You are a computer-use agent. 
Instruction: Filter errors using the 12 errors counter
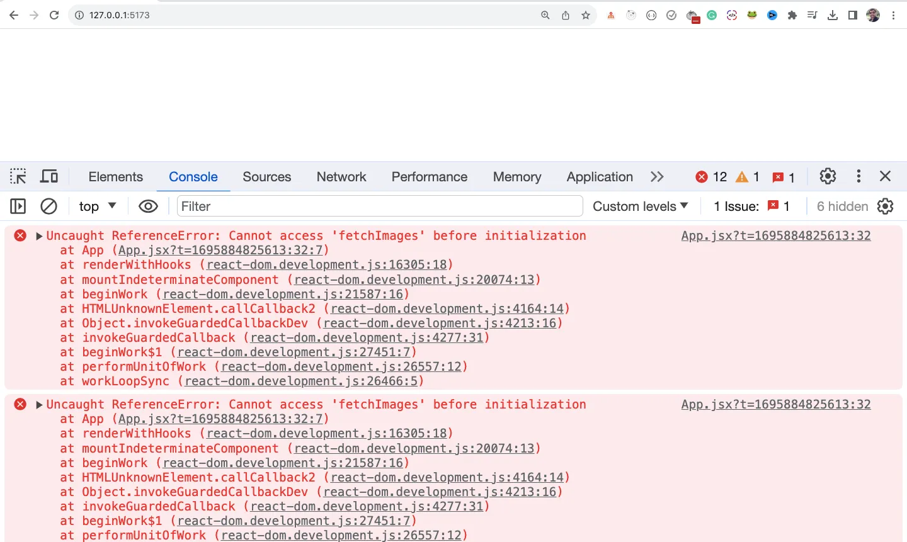click(x=711, y=177)
